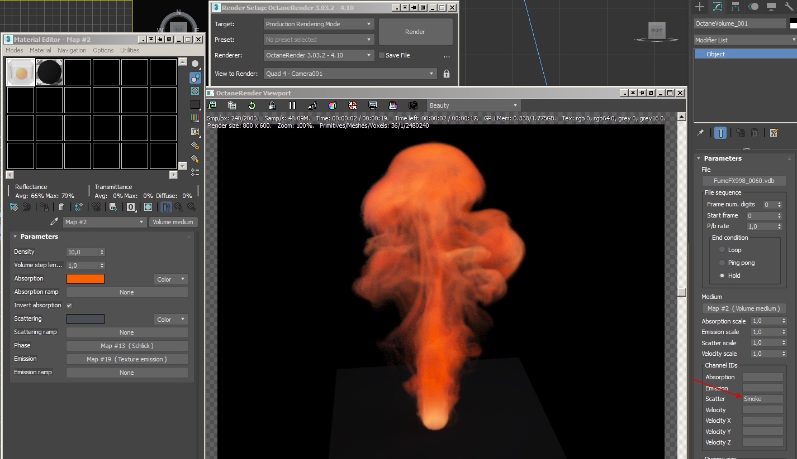Open Get Material in Material Editor
The width and height of the screenshot is (797, 459).
pyautogui.click(x=14, y=207)
